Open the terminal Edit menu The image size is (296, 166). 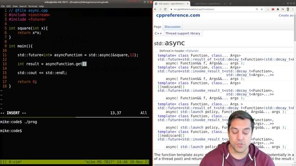pyautogui.click(x=8, y=6)
